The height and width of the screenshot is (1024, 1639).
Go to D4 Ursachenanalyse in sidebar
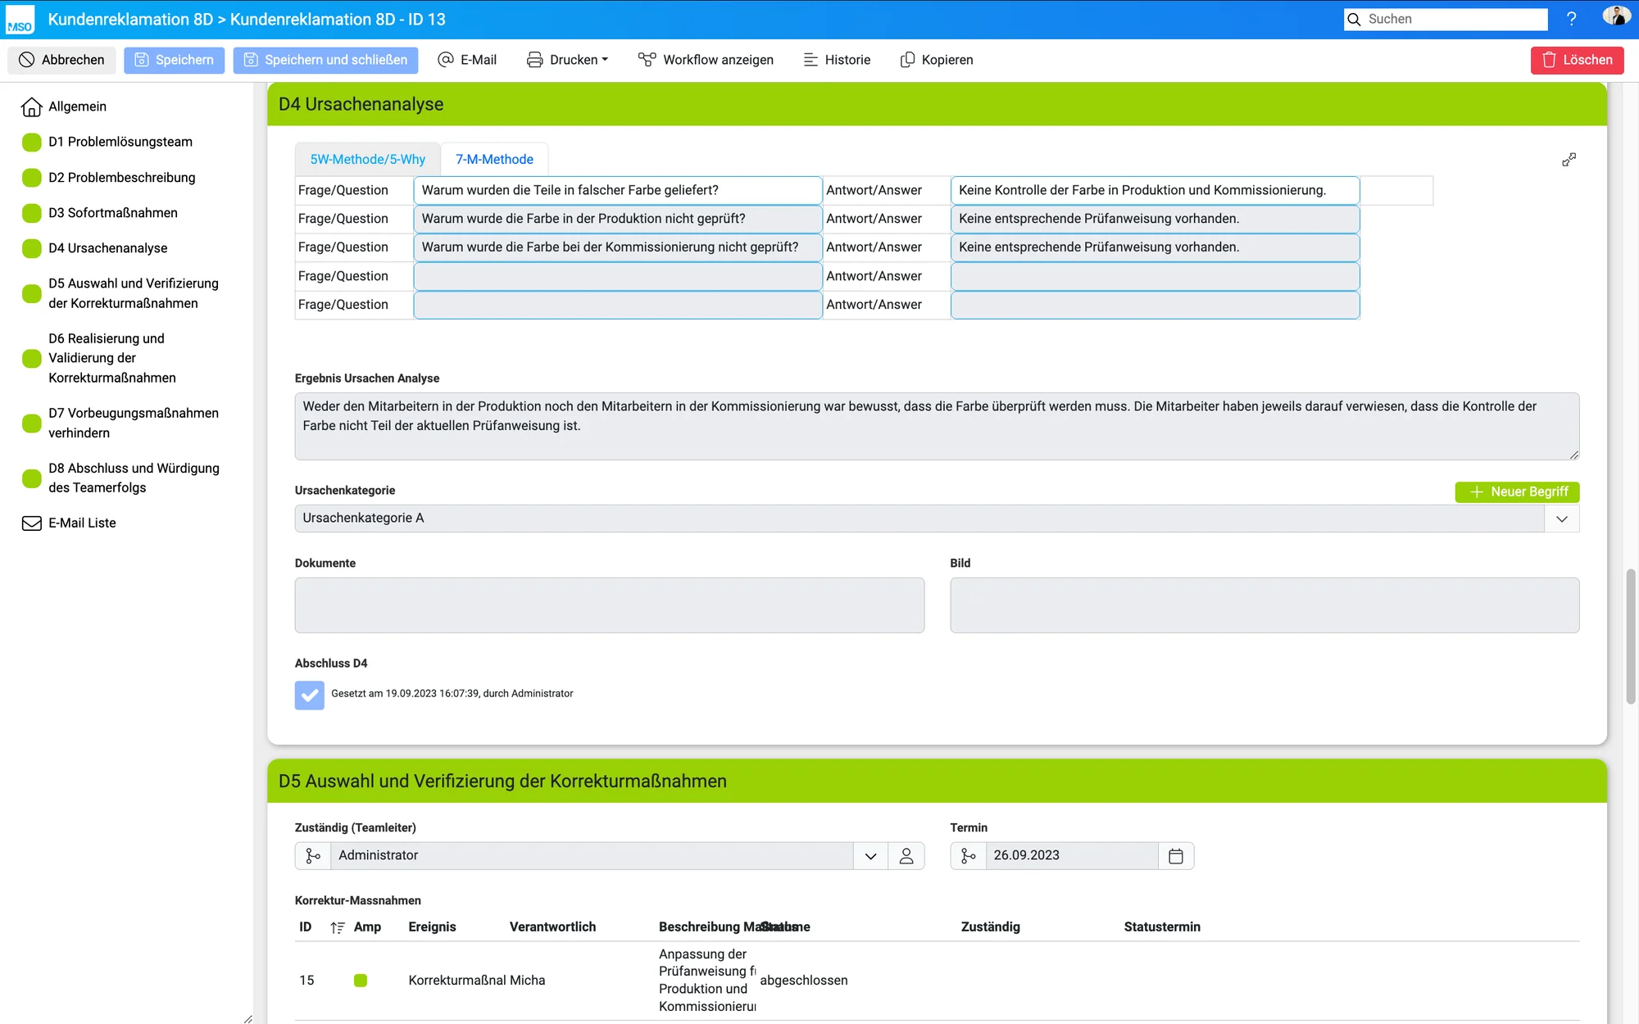pos(107,248)
